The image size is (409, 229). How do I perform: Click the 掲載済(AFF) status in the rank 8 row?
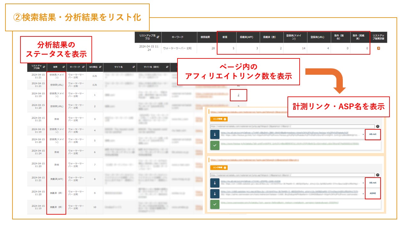56,179
